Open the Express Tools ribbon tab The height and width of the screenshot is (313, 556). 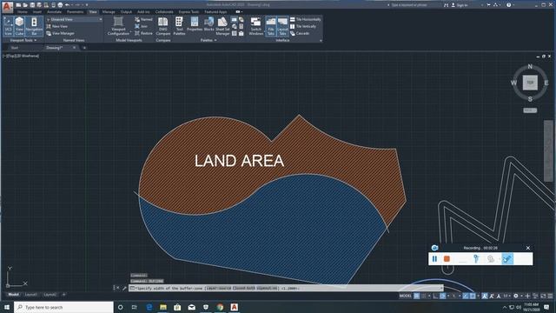tap(189, 11)
